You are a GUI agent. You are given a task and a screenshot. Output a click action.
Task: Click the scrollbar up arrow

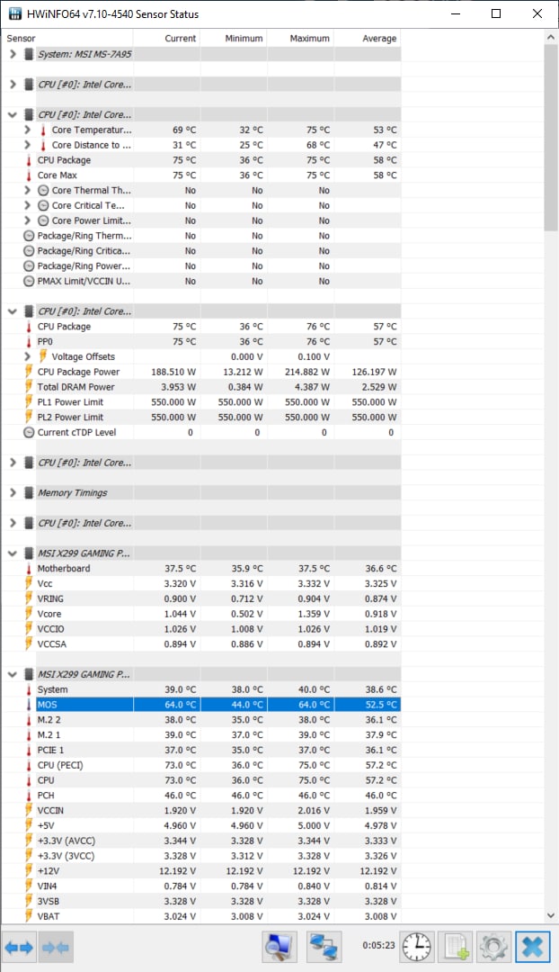[551, 37]
